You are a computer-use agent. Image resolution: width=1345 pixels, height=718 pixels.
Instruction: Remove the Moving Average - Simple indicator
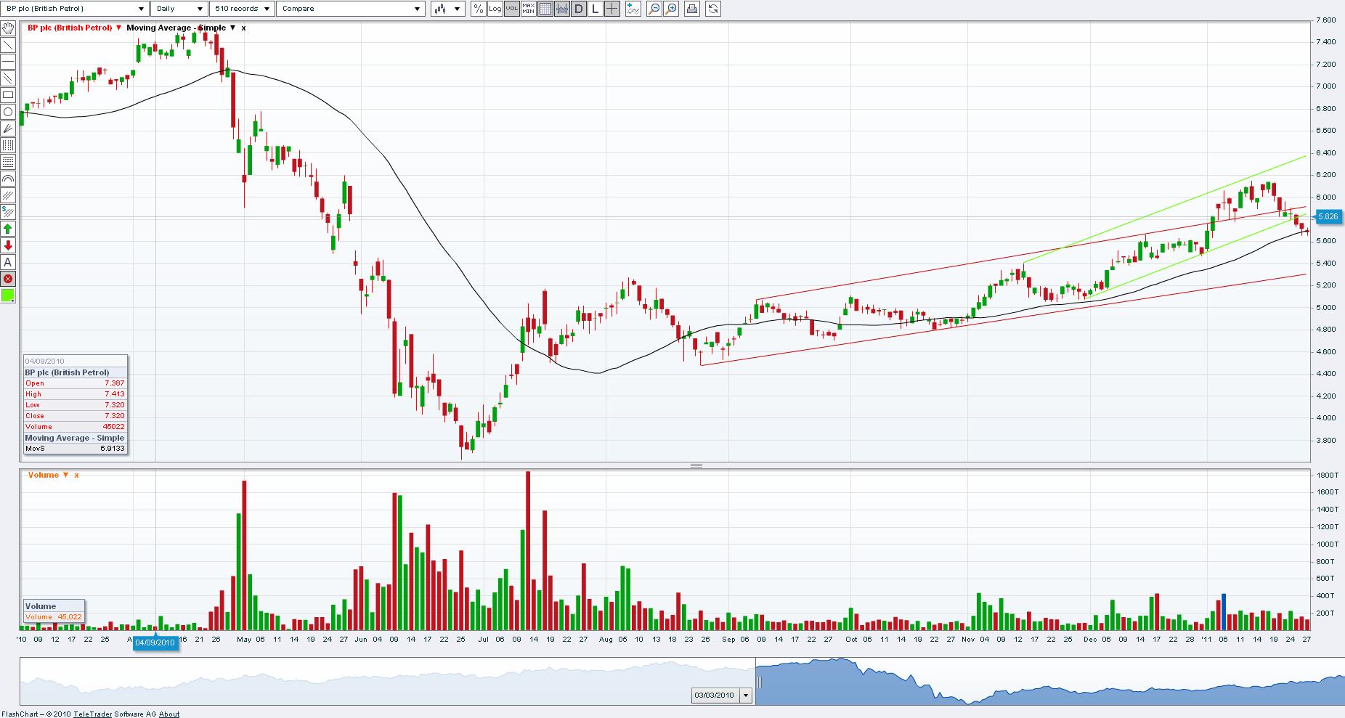(243, 28)
